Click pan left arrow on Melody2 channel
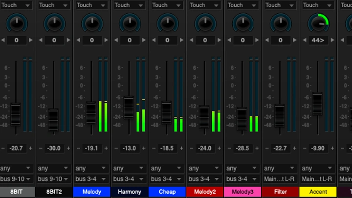Screen dimensions: 352x198 (x=191, y=40)
